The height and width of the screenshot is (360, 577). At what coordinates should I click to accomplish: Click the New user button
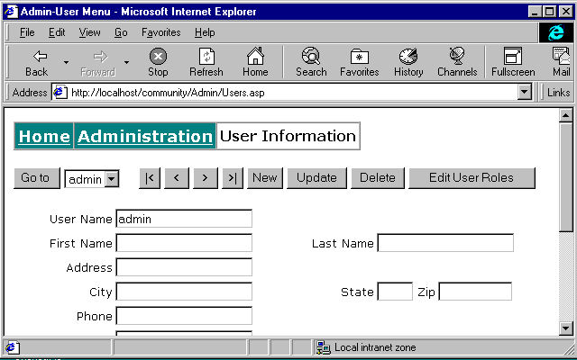265,178
